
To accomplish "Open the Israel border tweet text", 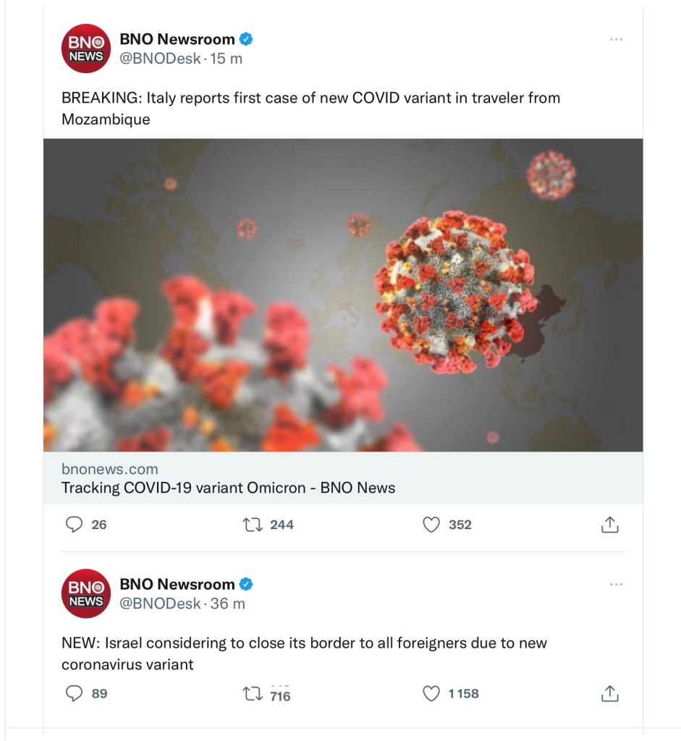I will (x=304, y=653).
